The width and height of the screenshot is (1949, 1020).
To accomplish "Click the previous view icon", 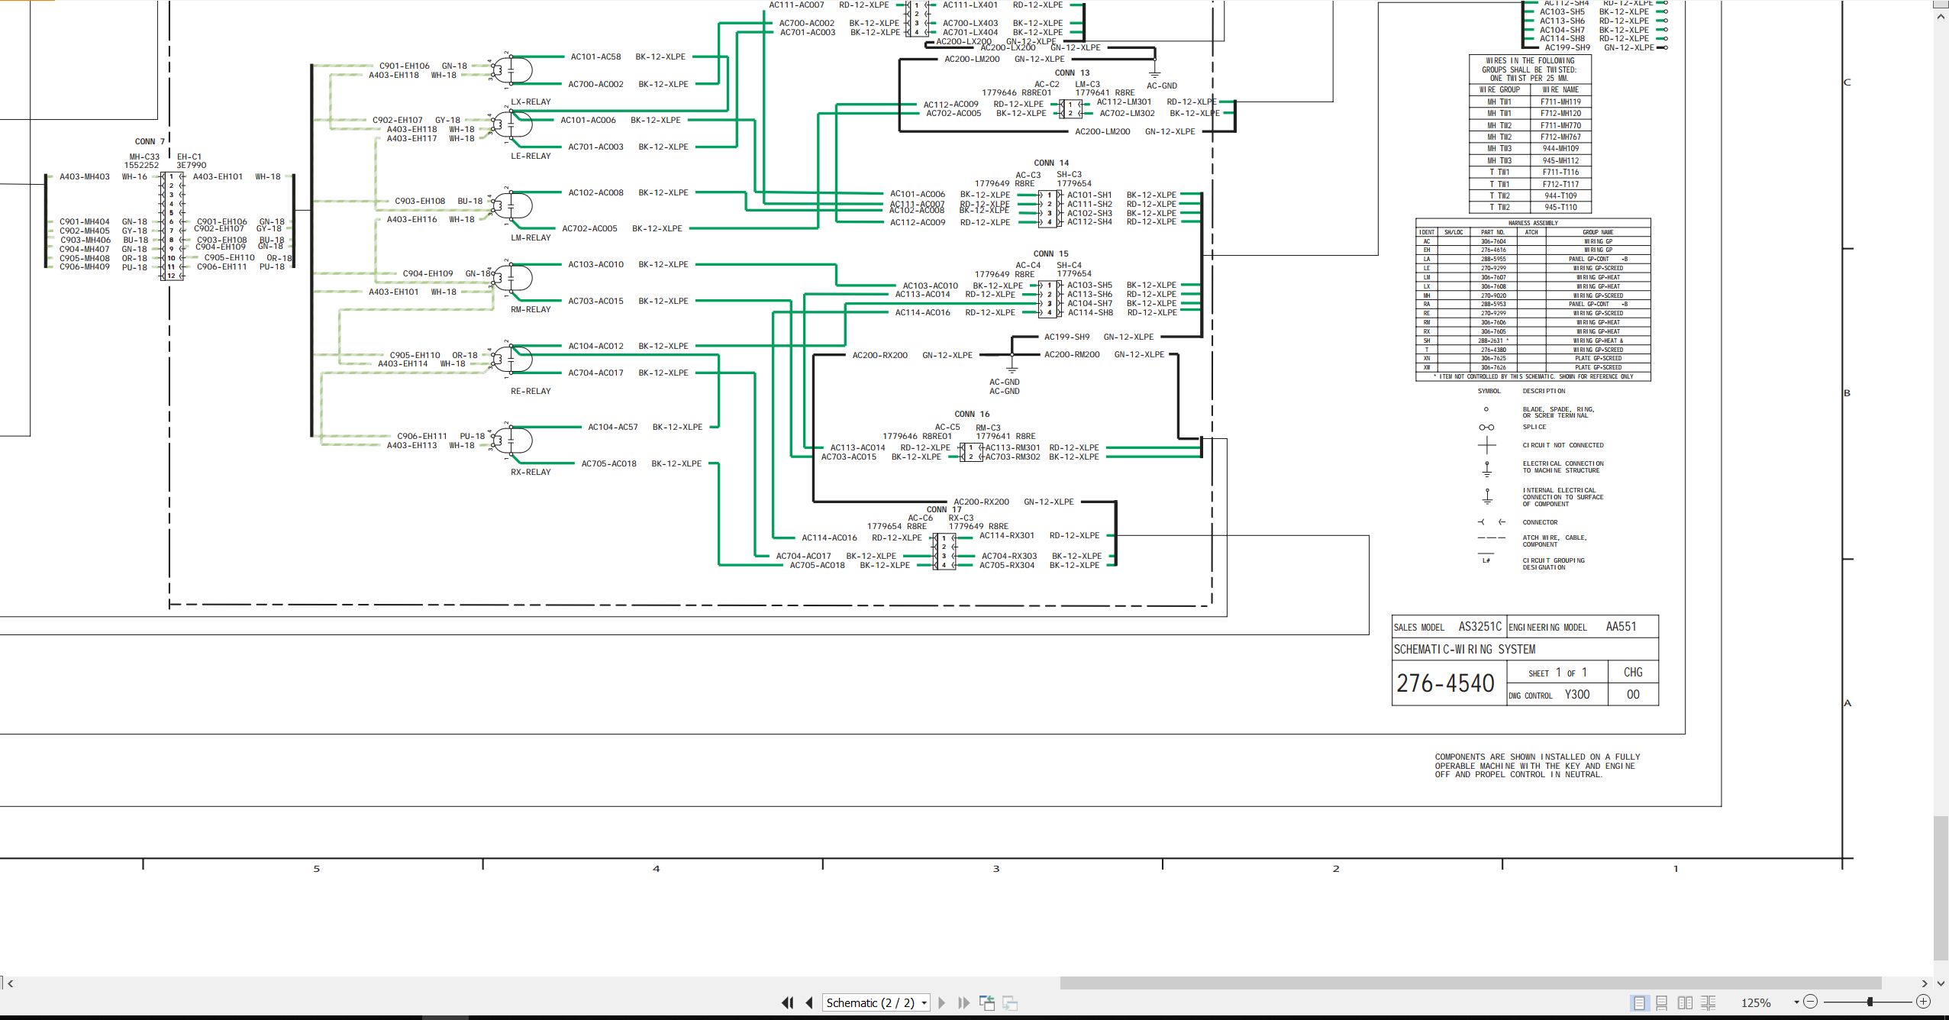I will (987, 1002).
